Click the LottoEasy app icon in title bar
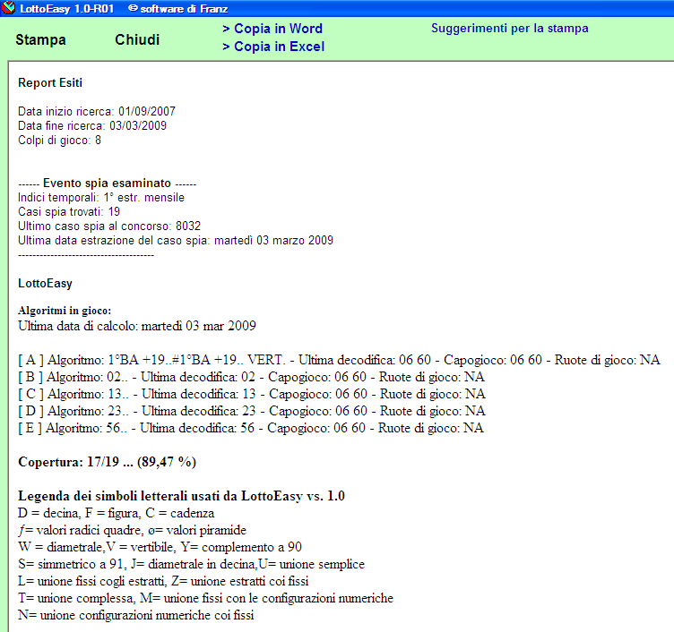Viewport: 674px width, 632px height. click(9, 8)
